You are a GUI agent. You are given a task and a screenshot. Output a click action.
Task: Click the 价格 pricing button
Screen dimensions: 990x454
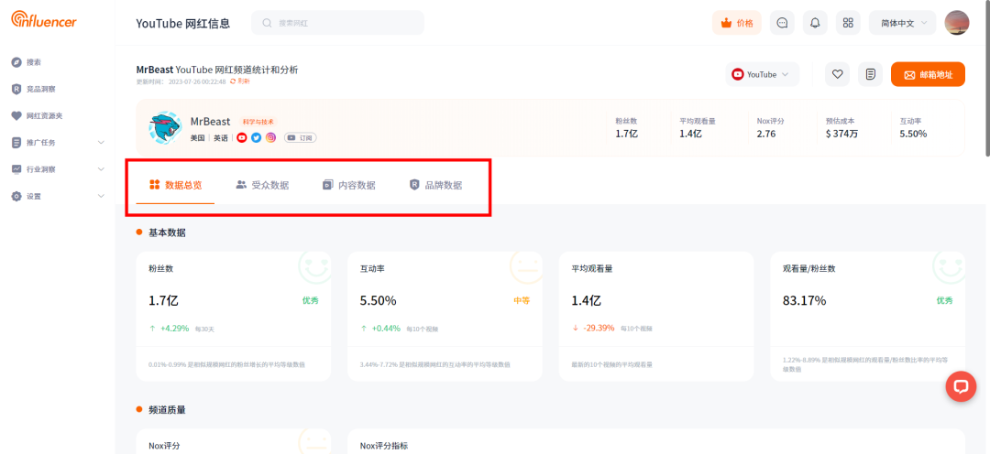[x=737, y=23]
